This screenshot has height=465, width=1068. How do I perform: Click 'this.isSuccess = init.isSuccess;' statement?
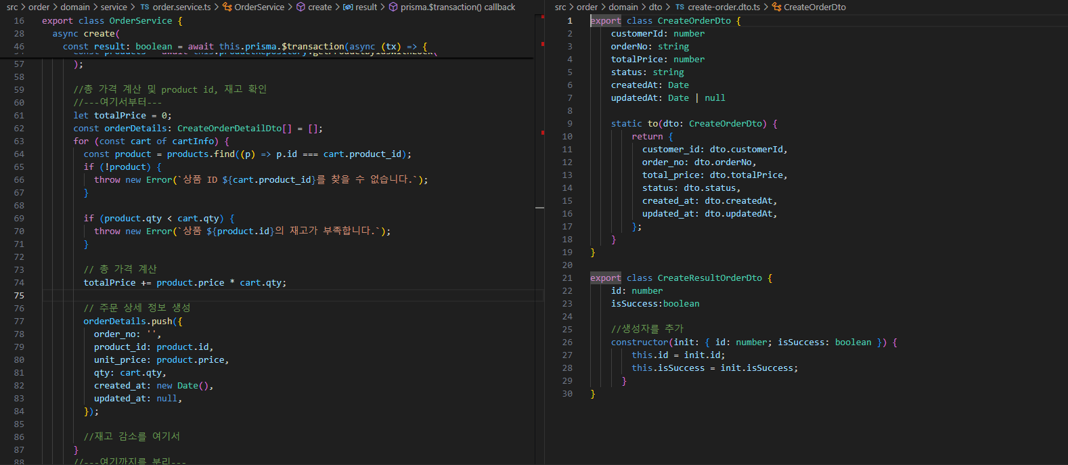pos(715,368)
